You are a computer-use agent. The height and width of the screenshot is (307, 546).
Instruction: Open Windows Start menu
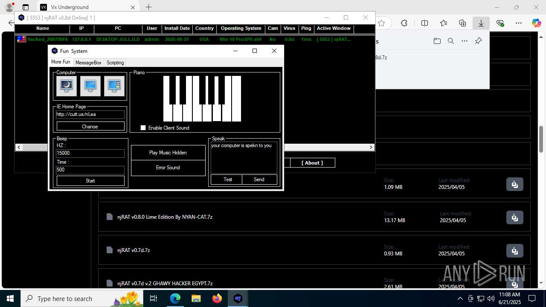[10, 298]
